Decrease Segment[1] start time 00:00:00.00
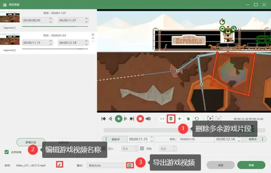This screenshot has width=271, height=173. click(x=51, y=22)
